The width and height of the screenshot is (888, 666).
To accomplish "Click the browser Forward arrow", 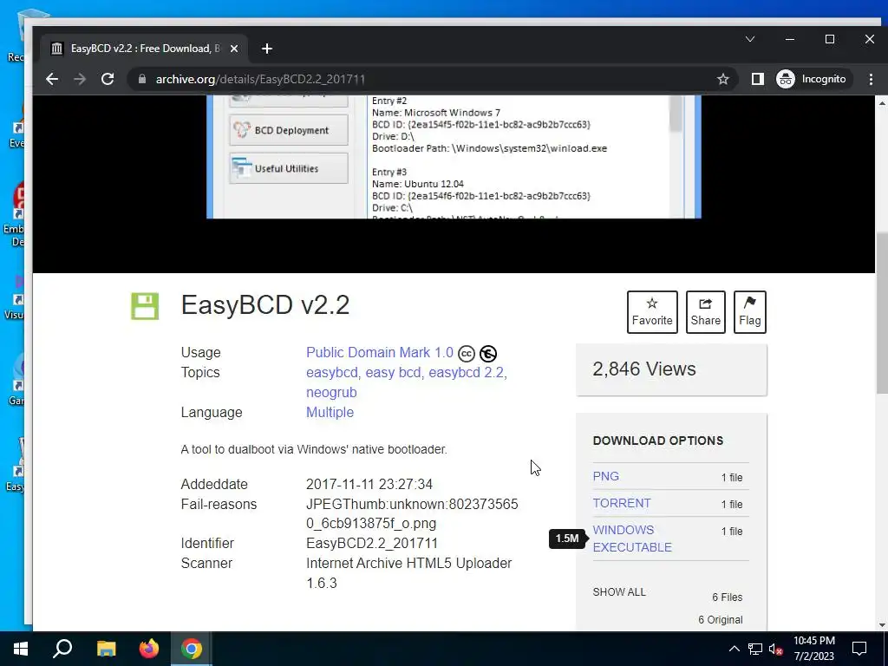I will (80, 79).
